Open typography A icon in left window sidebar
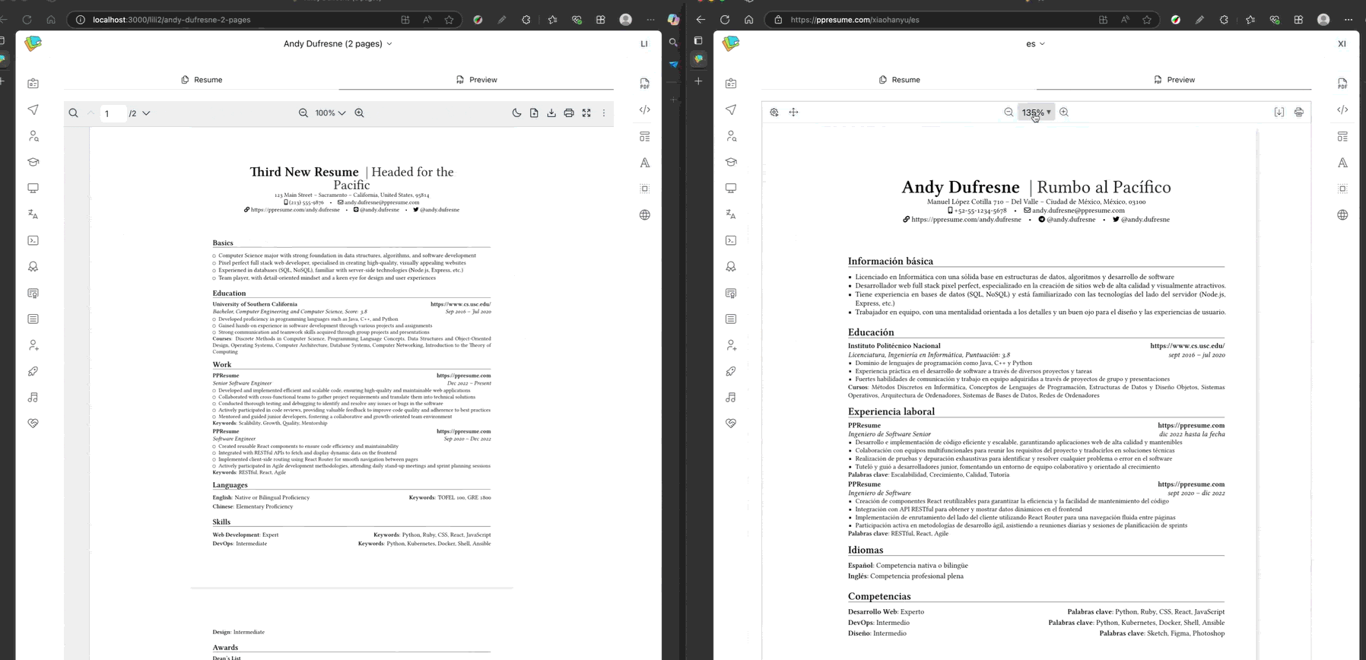Image resolution: width=1366 pixels, height=660 pixels. (644, 162)
